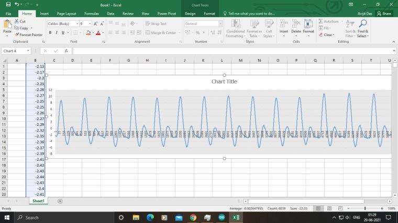Screen dimensions: 398x223
Task: Toggle Italic formatting
Action: tap(57, 33)
